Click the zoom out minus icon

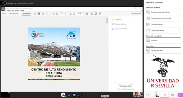coord(71,14)
